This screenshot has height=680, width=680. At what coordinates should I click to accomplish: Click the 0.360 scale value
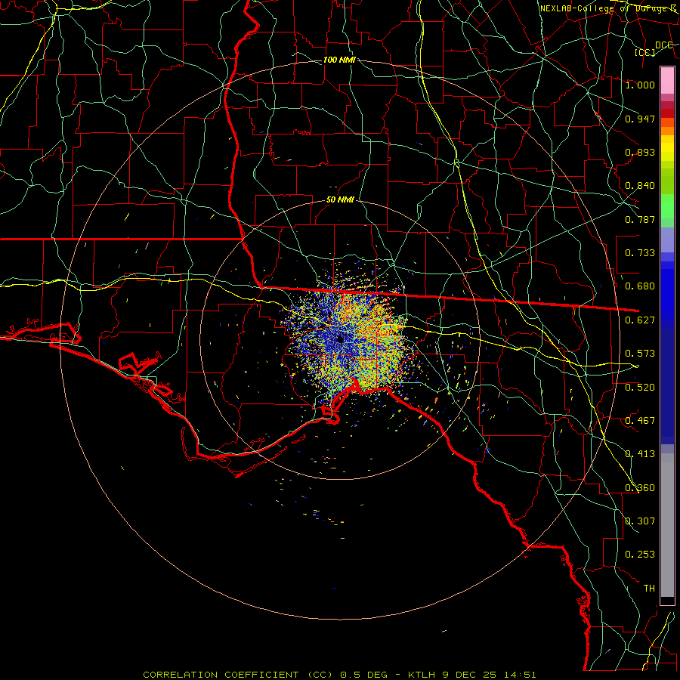click(x=640, y=488)
